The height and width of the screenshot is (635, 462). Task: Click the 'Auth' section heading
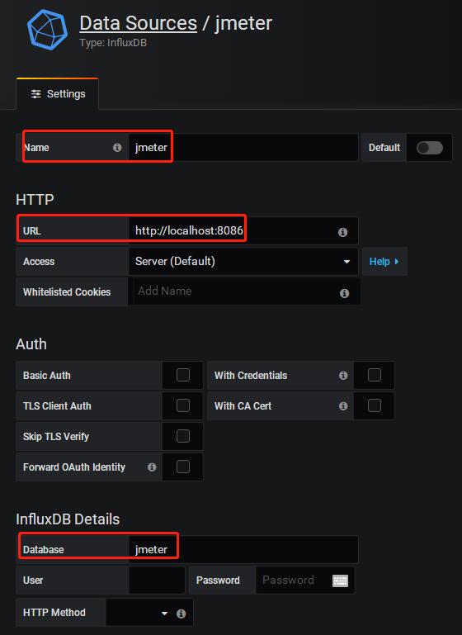tap(31, 344)
